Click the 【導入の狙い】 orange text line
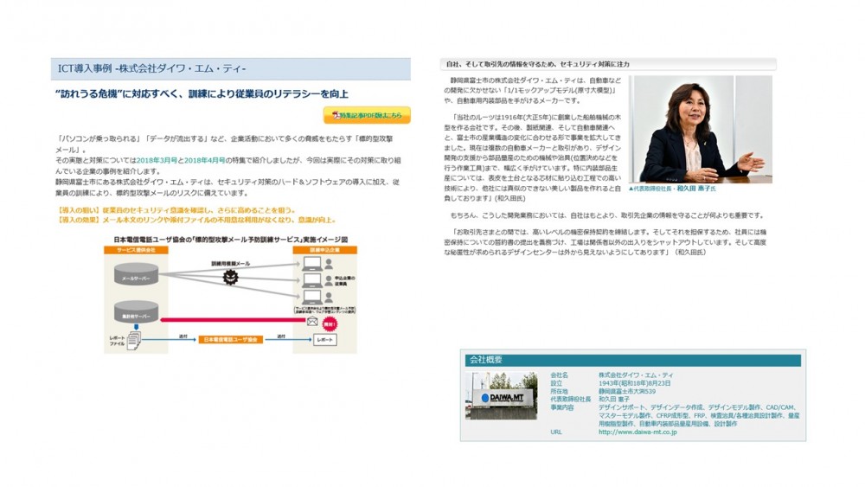 (x=176, y=210)
